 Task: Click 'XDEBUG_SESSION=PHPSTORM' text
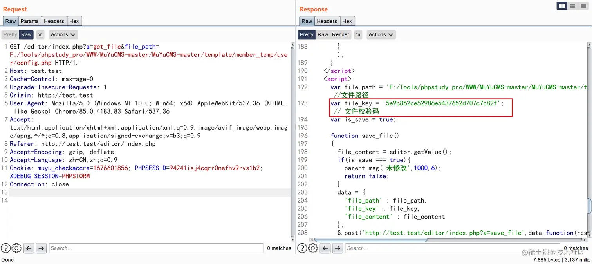coord(50,176)
